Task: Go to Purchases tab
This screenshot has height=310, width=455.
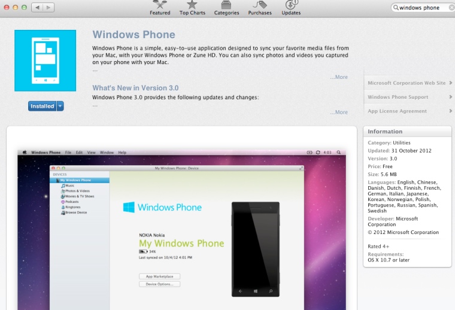Action: click(x=260, y=8)
